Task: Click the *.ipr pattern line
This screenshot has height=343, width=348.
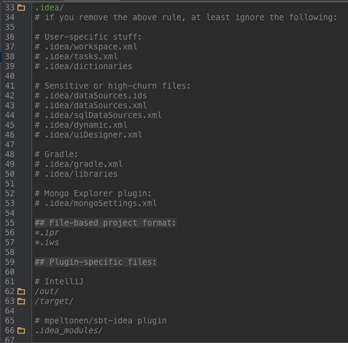Action: pyautogui.click(x=47, y=233)
